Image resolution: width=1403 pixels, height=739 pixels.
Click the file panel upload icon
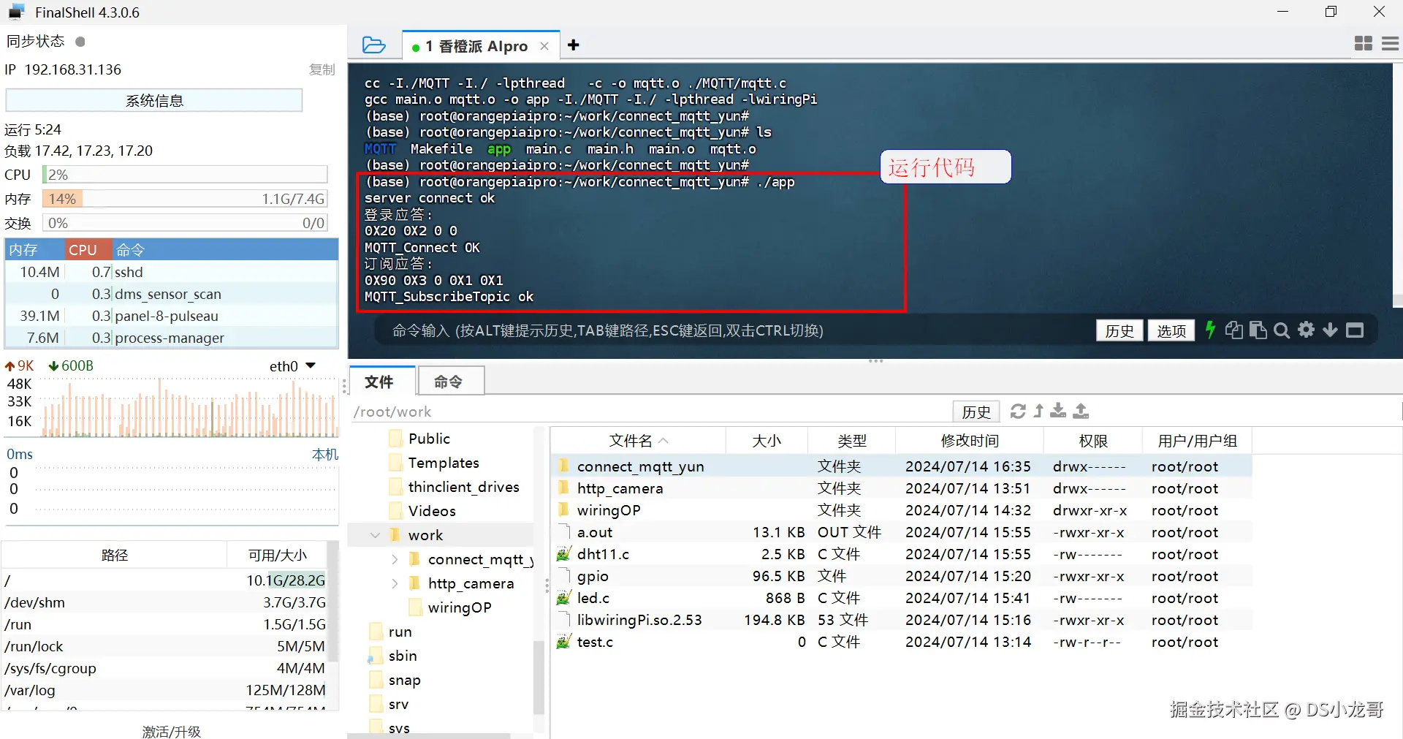coord(1081,411)
